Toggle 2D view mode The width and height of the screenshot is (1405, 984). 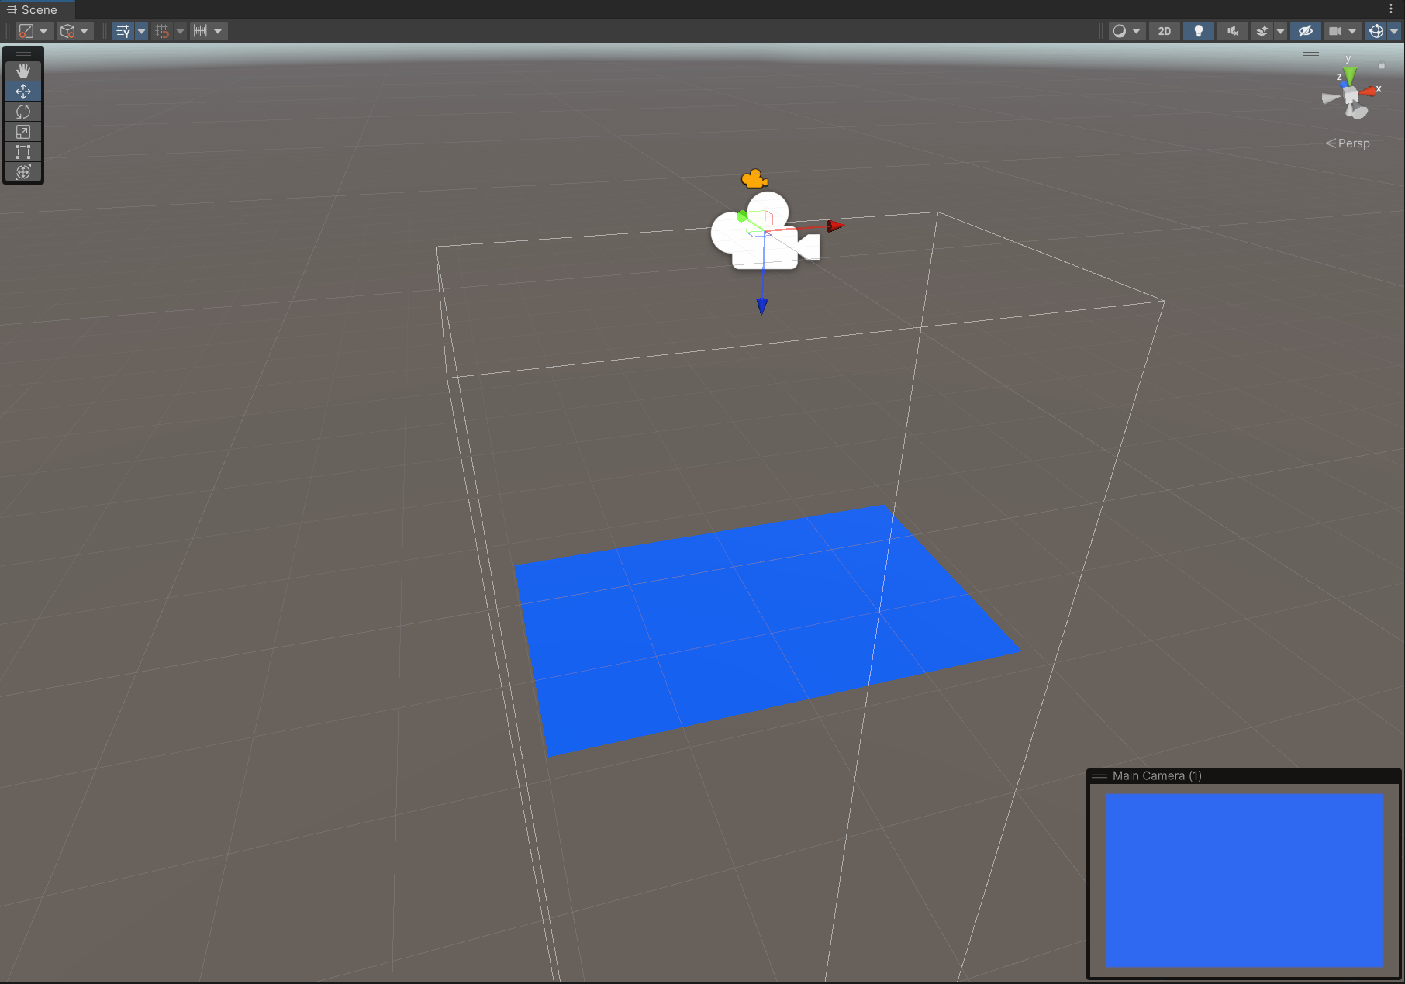[1164, 31]
